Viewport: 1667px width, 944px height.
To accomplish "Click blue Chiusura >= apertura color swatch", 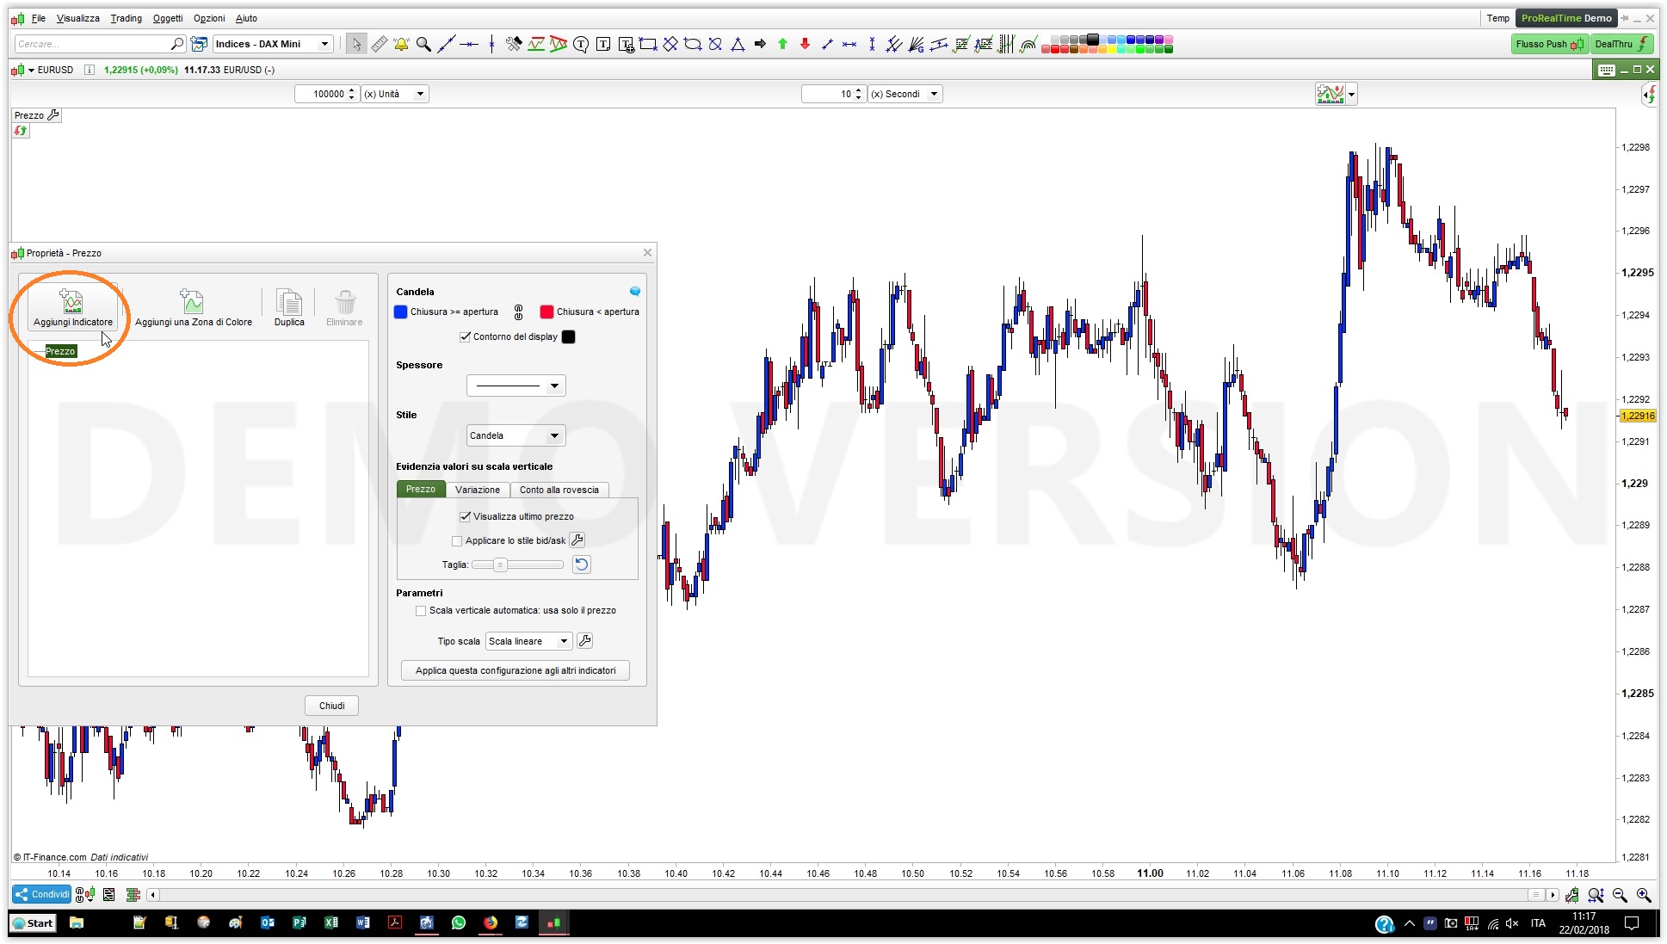I will click(400, 312).
